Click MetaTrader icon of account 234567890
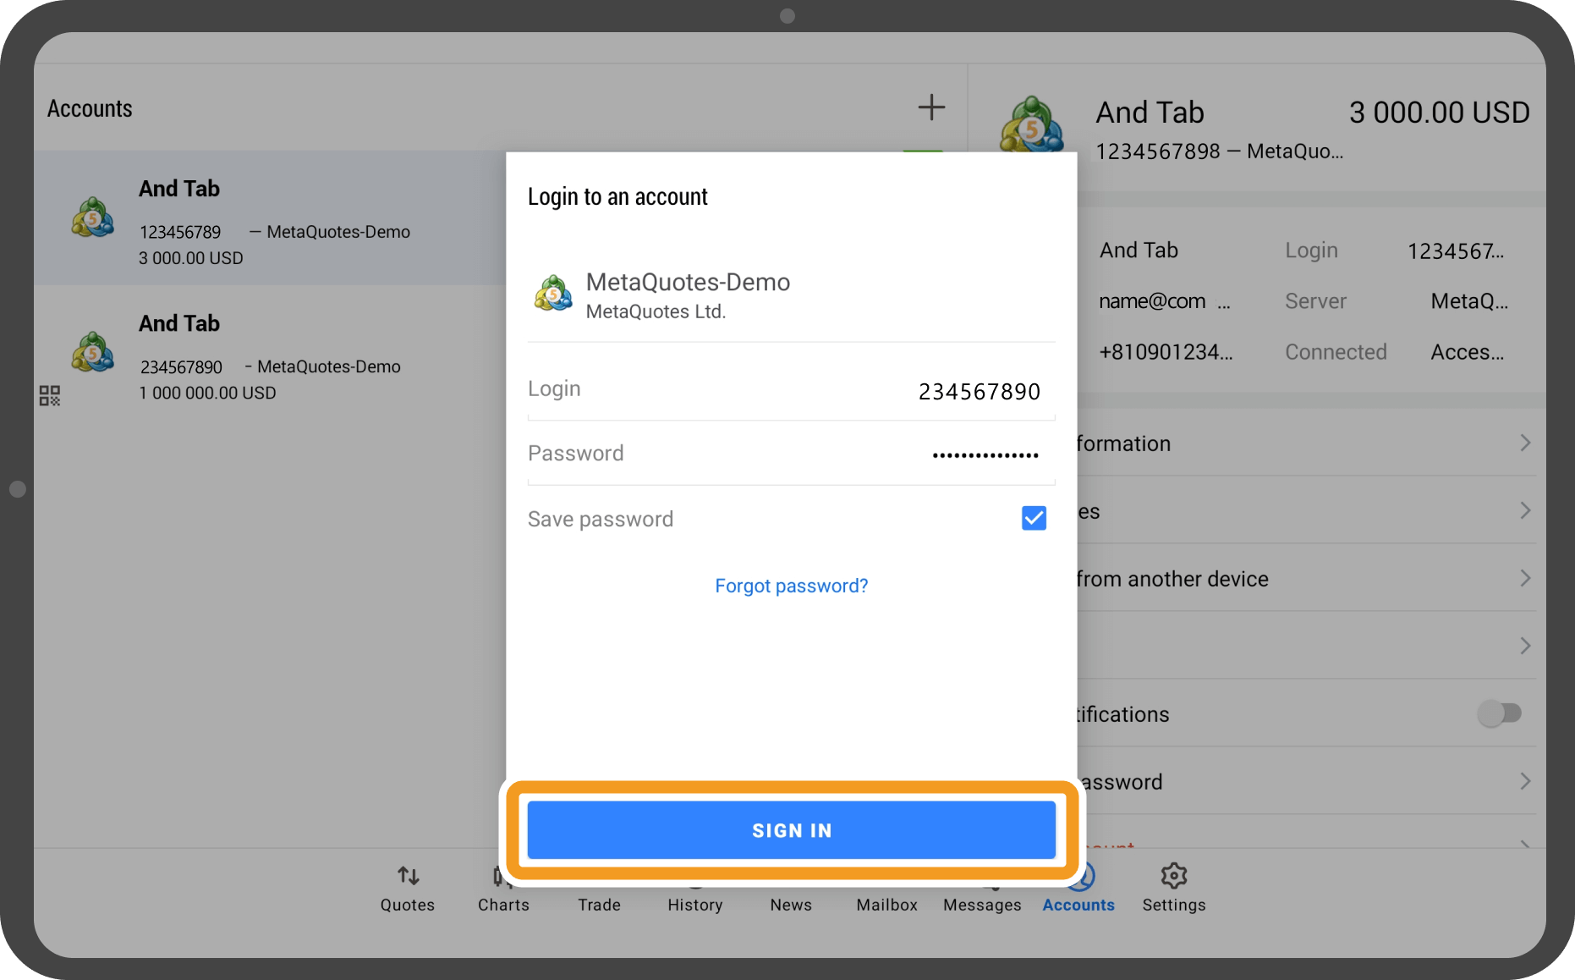The image size is (1575, 980). [93, 352]
